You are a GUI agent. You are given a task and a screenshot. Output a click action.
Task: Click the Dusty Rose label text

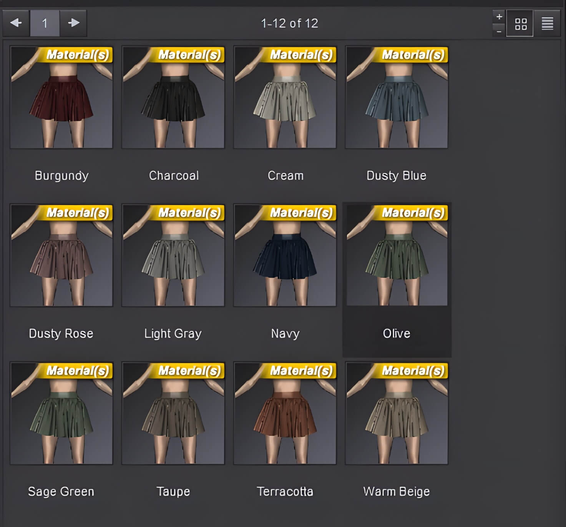pos(61,334)
